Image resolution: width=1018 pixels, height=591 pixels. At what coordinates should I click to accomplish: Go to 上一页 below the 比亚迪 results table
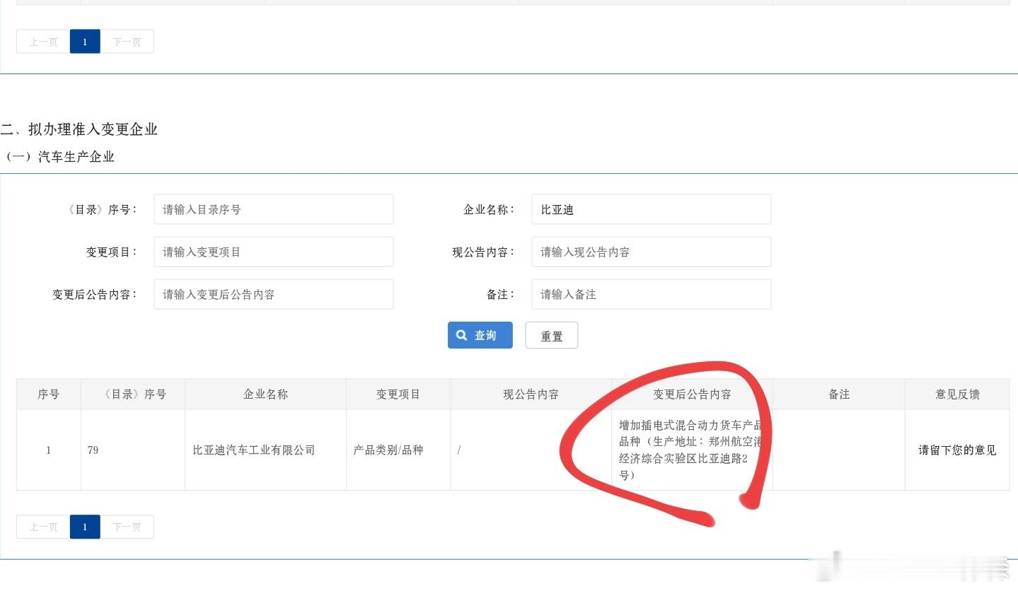(x=43, y=527)
